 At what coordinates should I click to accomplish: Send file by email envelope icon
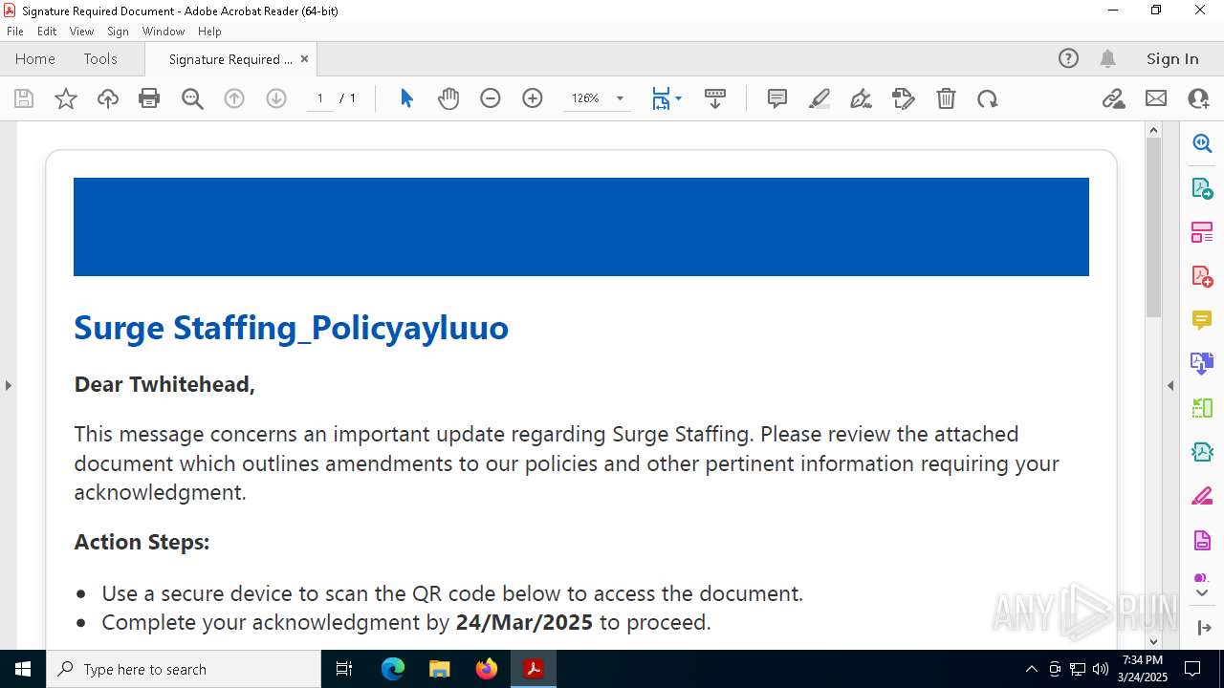tap(1156, 98)
